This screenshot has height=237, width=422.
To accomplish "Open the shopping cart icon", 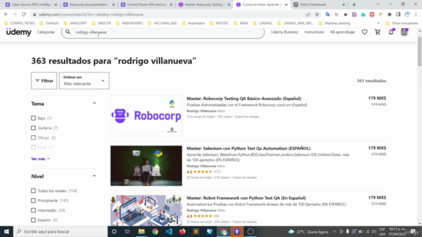I will pyautogui.click(x=378, y=32).
